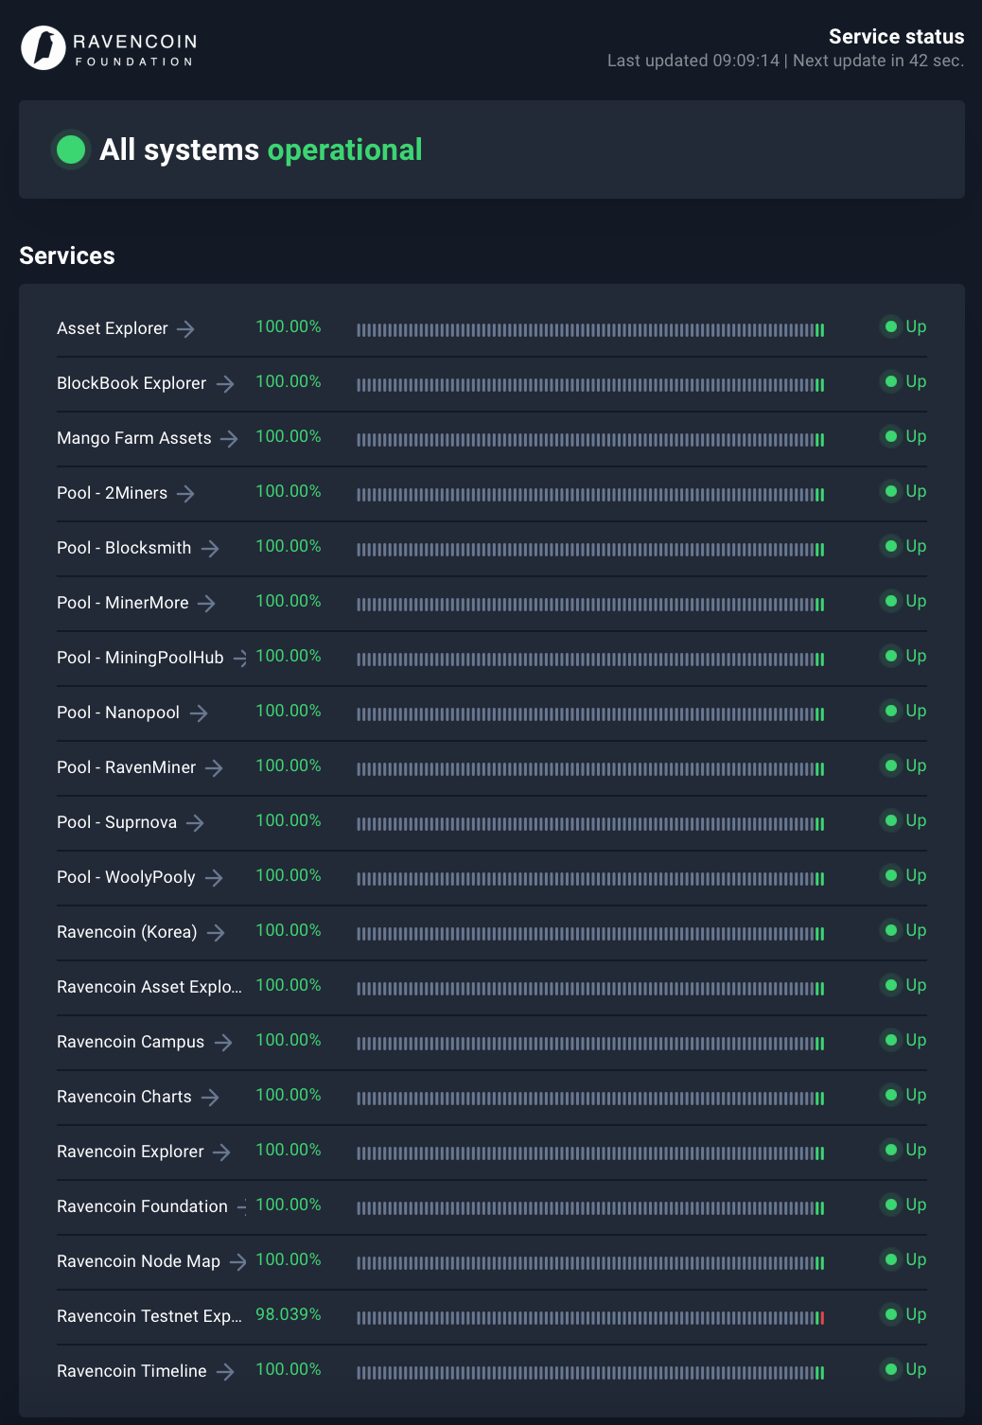
Task: Open Ravencoin (Korea) arrow icon
Action: point(217,933)
